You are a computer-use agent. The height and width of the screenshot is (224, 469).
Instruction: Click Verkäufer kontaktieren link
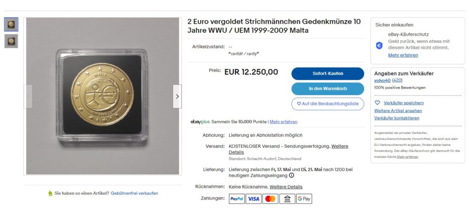(397, 118)
